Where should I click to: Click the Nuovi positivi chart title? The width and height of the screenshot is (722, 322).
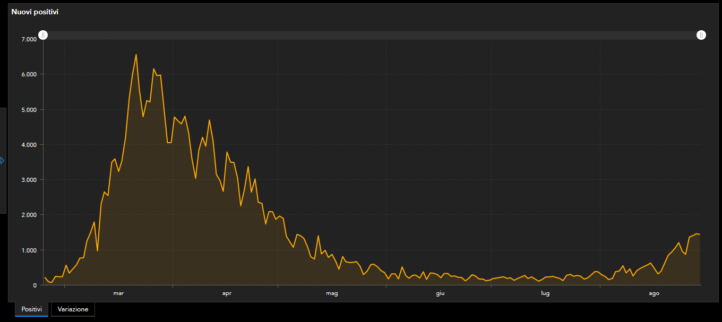coord(35,12)
